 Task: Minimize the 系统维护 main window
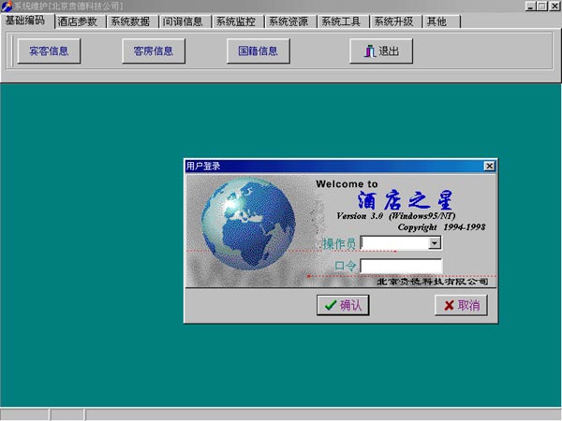[531, 7]
